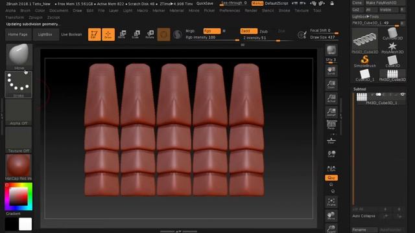Open the Transform menu

(x=15, y=17)
